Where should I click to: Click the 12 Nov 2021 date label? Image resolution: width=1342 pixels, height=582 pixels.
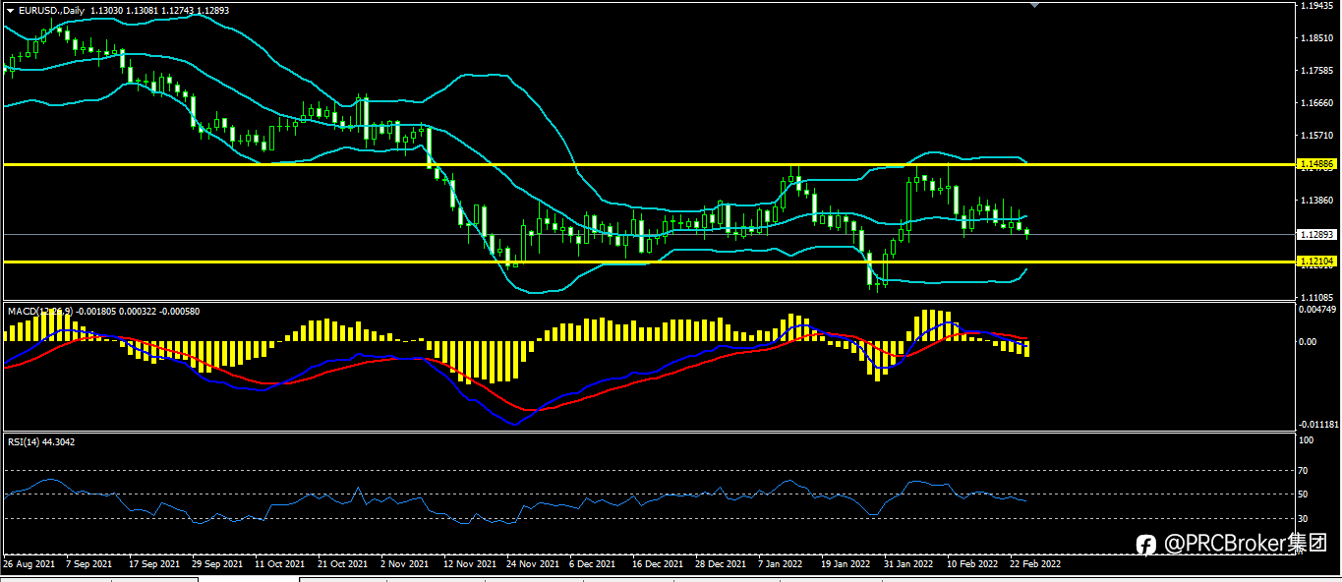469,565
